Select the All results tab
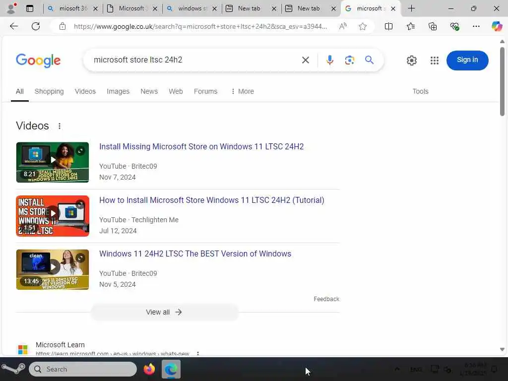The width and height of the screenshot is (508, 381). coord(20,91)
